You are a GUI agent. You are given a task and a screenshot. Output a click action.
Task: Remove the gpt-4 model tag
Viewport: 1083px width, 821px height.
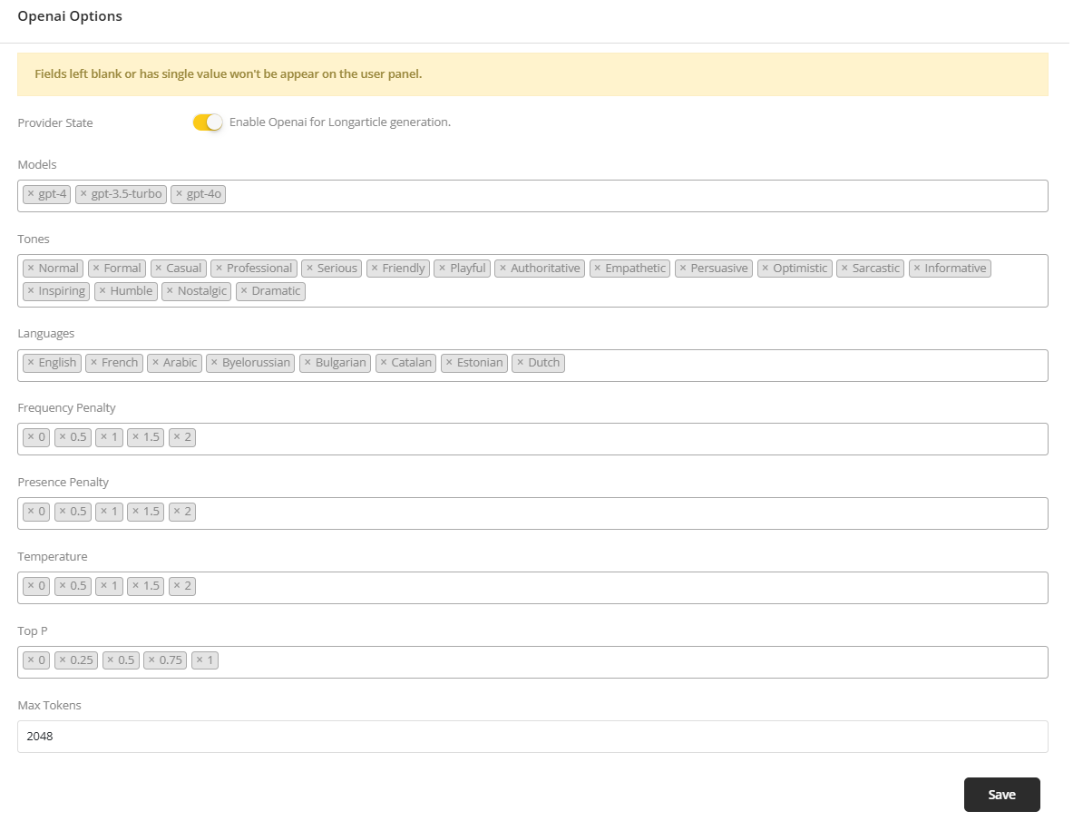coord(30,194)
